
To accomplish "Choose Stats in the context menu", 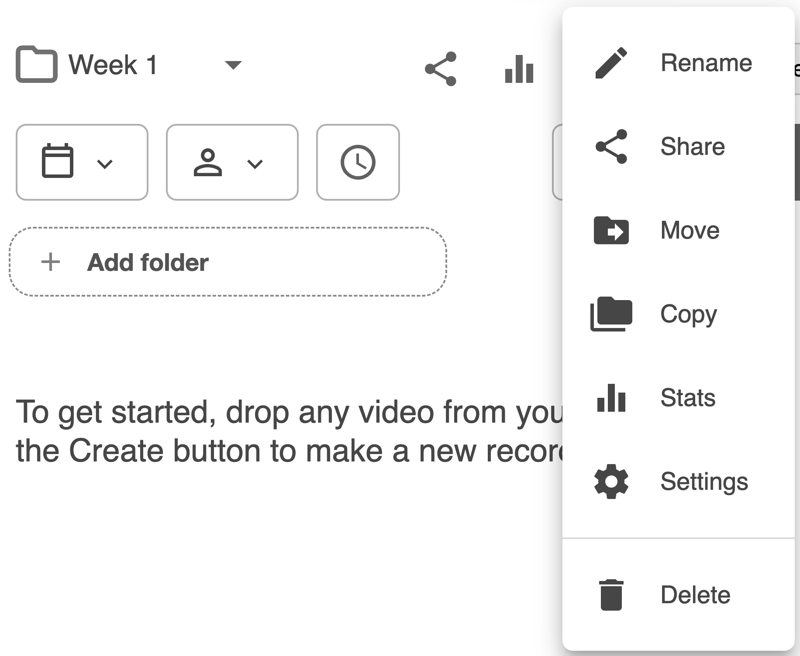I will (688, 398).
